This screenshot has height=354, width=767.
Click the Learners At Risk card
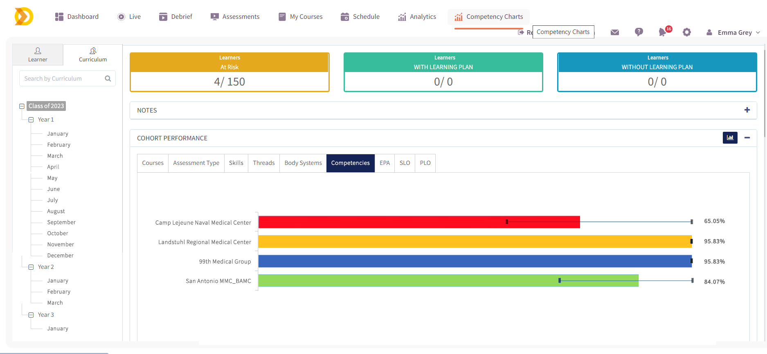229,72
